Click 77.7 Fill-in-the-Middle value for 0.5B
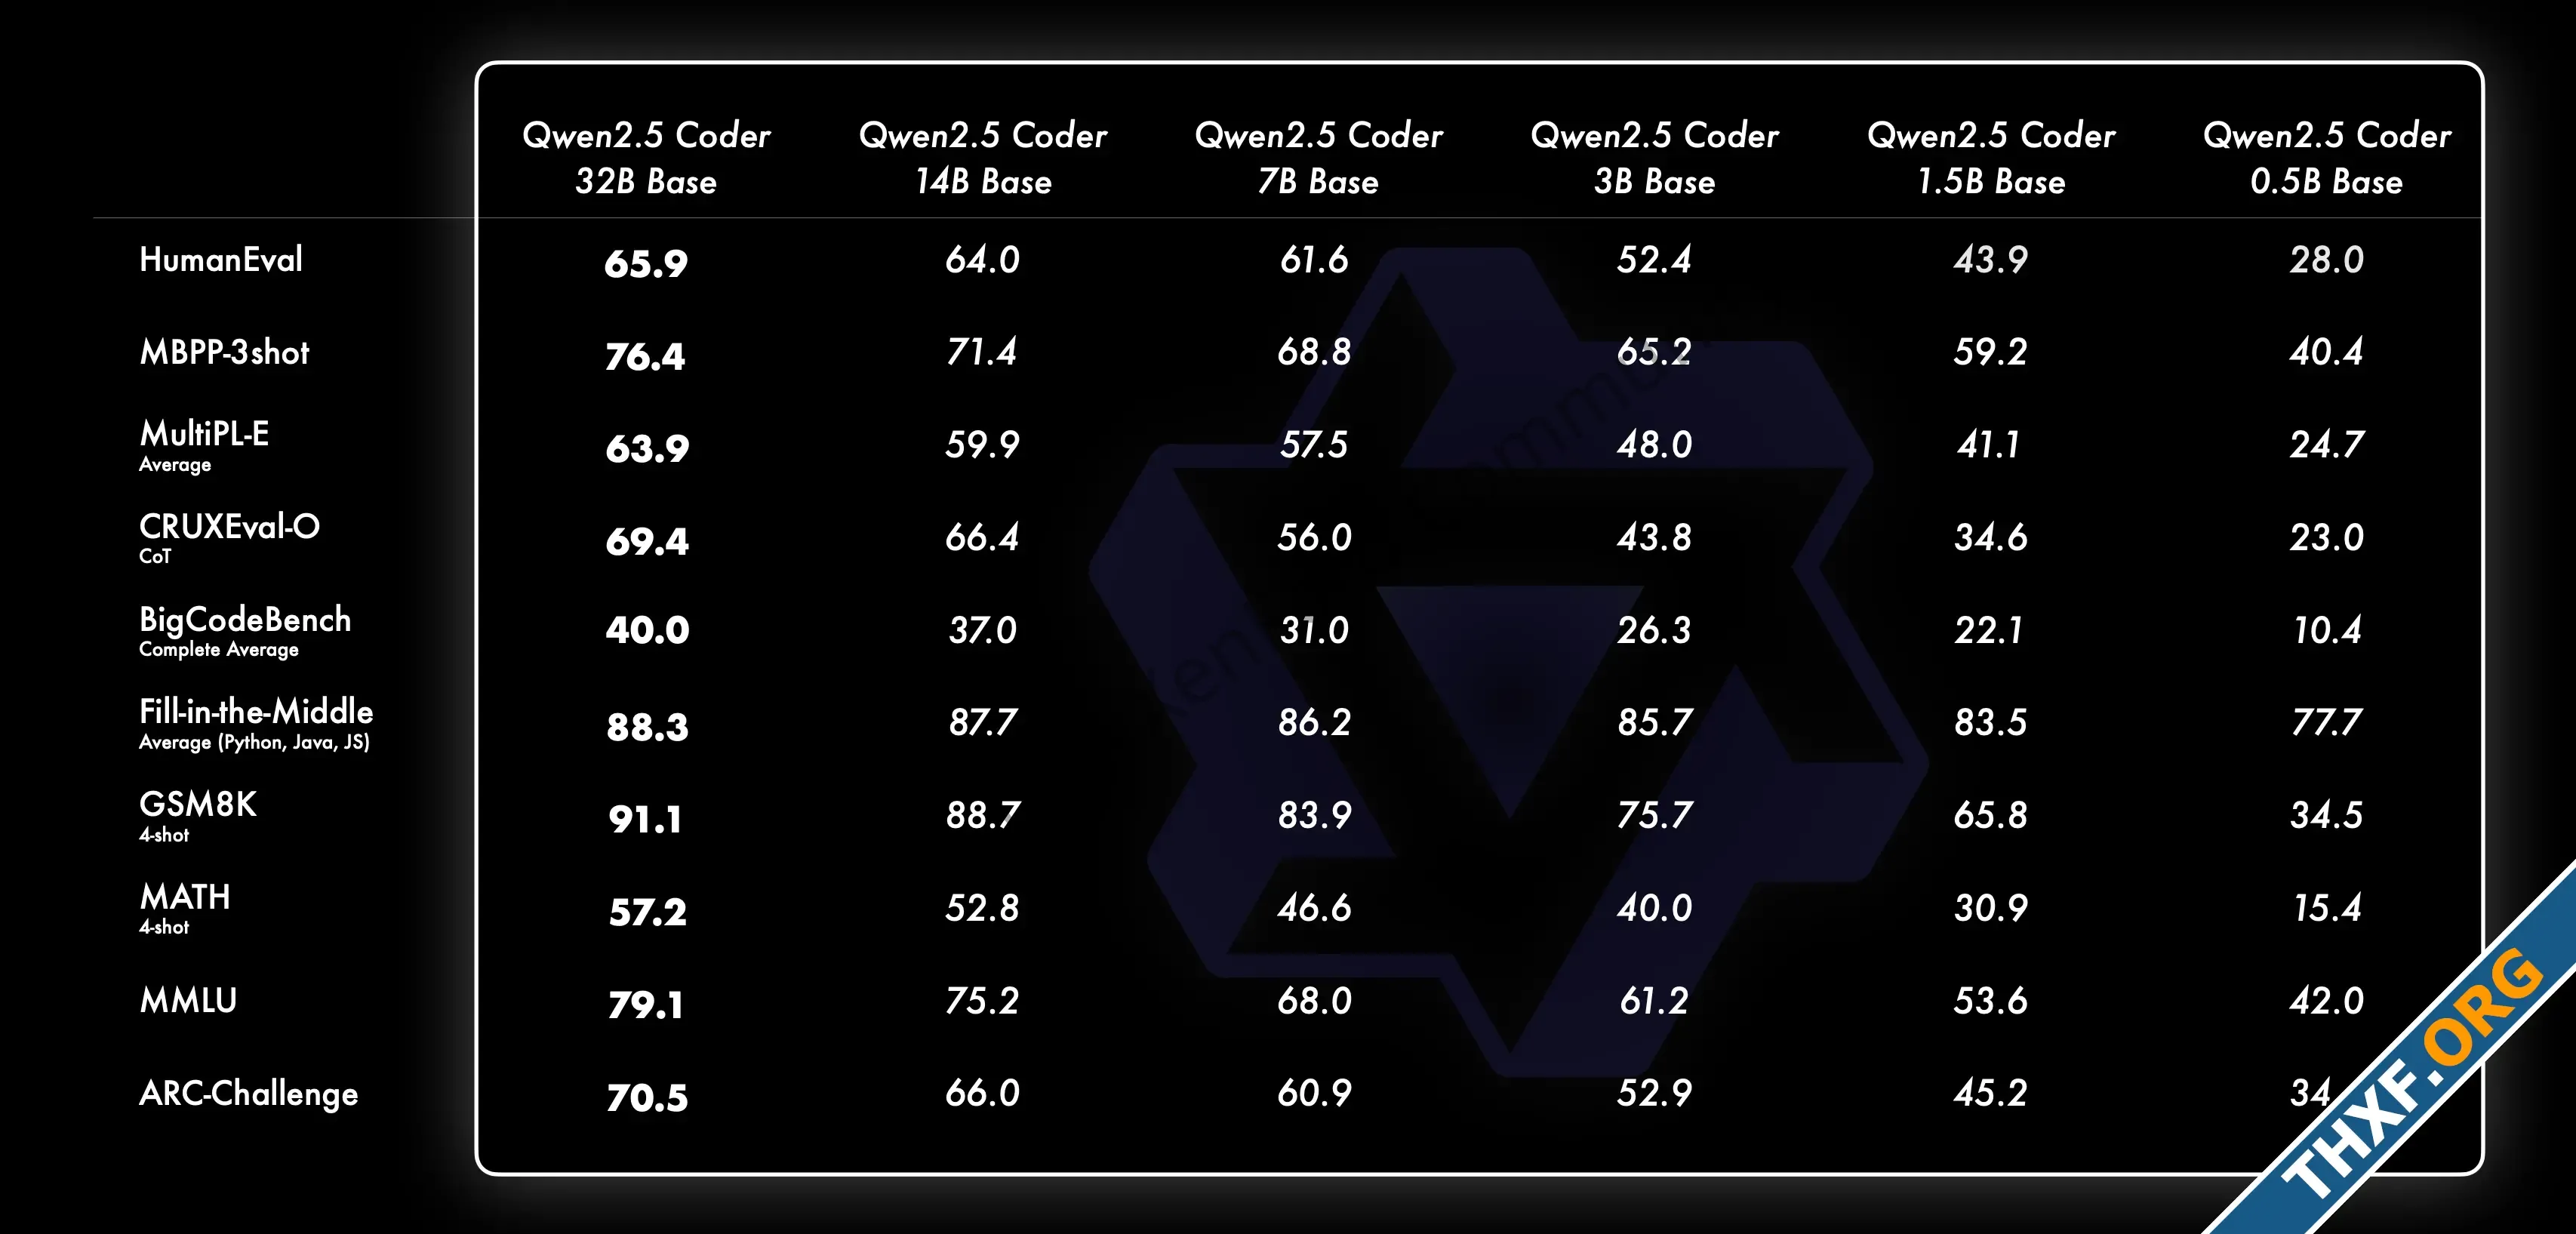 tap(2327, 723)
